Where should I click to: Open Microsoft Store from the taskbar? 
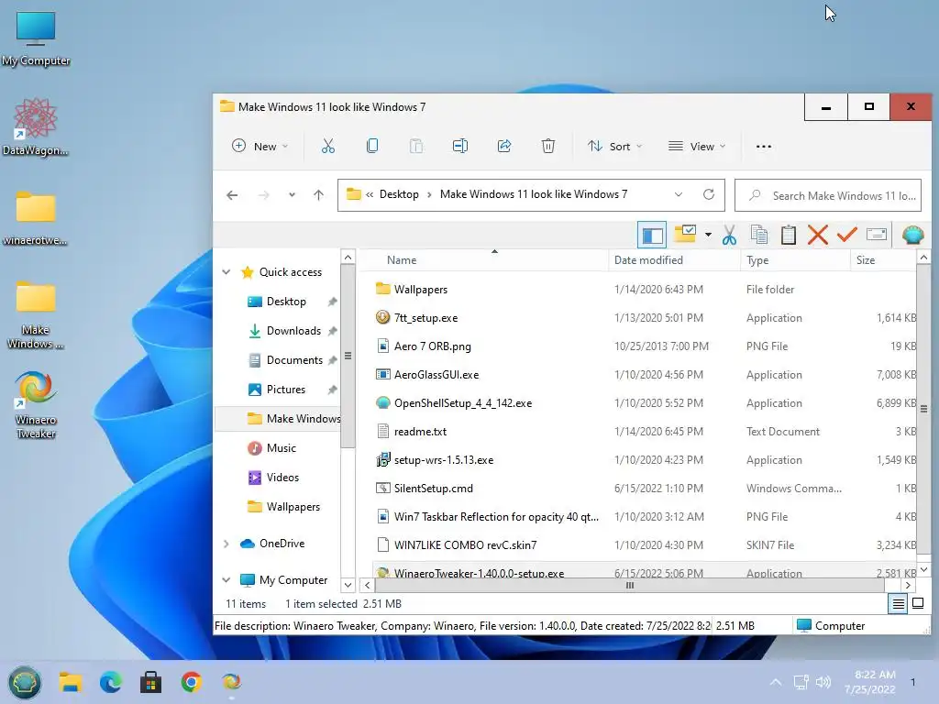(x=151, y=682)
